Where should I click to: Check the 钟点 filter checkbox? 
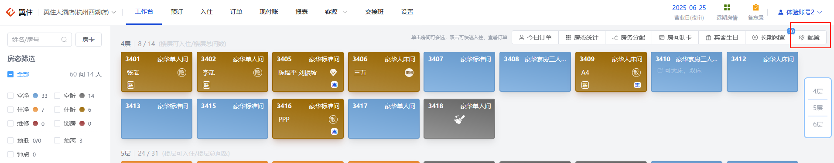10,154
